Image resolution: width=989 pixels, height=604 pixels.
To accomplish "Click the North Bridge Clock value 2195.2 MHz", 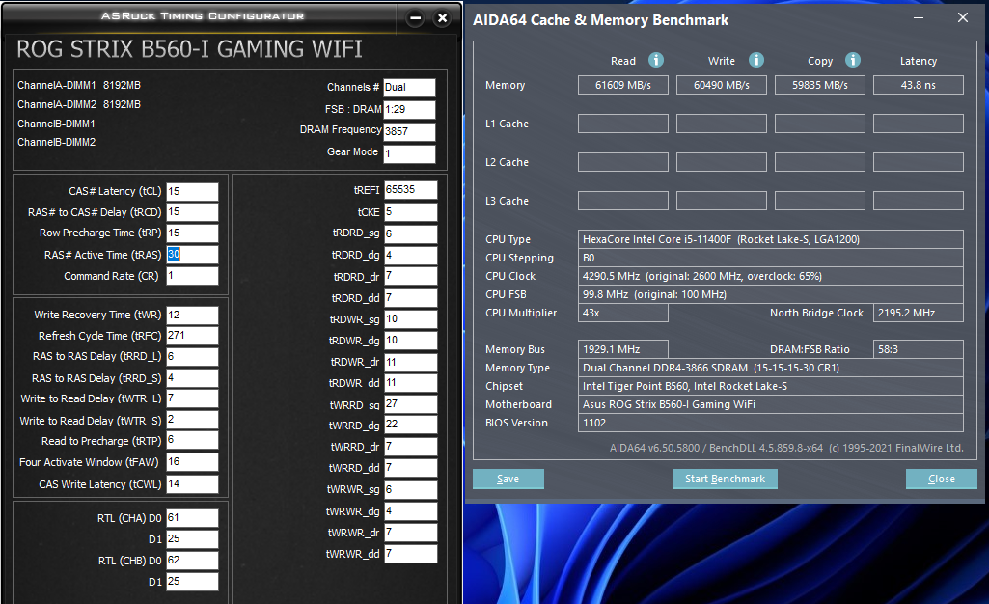I will click(919, 313).
